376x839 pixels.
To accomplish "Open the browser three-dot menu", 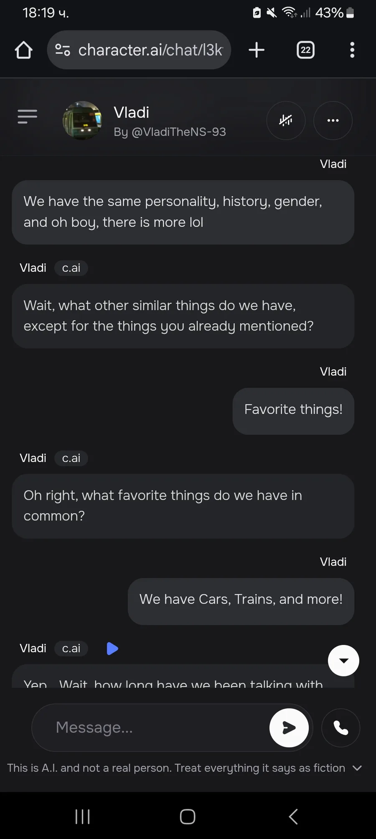I will point(352,50).
